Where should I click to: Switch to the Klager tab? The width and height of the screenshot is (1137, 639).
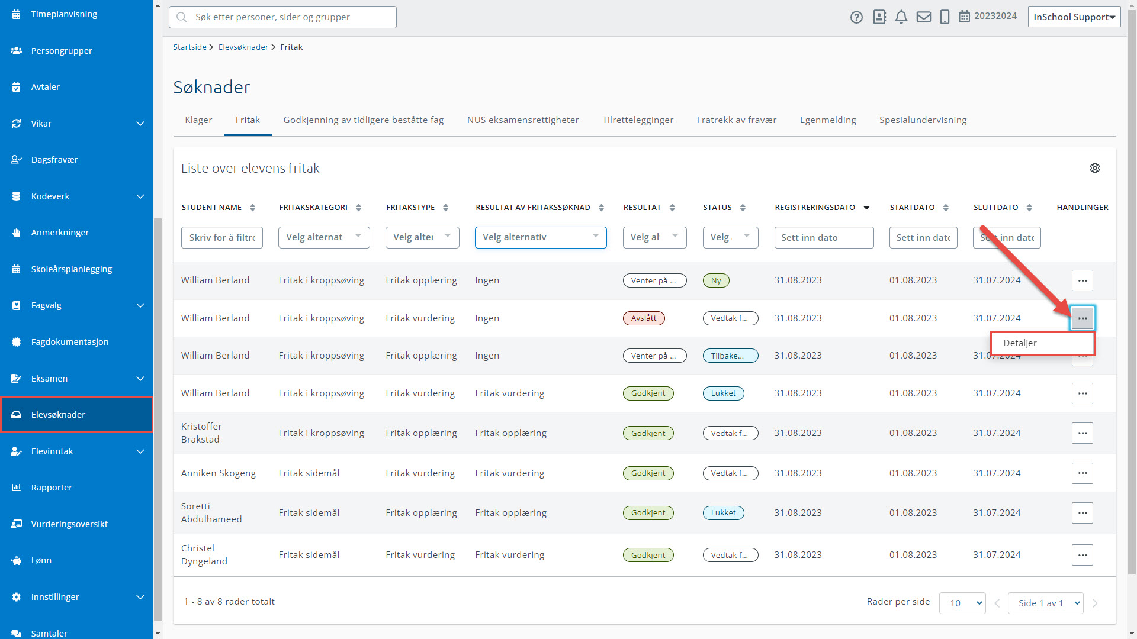pyautogui.click(x=198, y=120)
